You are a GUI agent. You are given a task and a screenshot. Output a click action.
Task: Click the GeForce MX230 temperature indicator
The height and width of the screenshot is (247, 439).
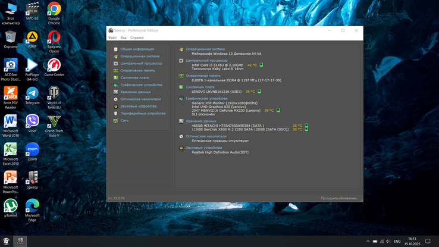[278, 110]
